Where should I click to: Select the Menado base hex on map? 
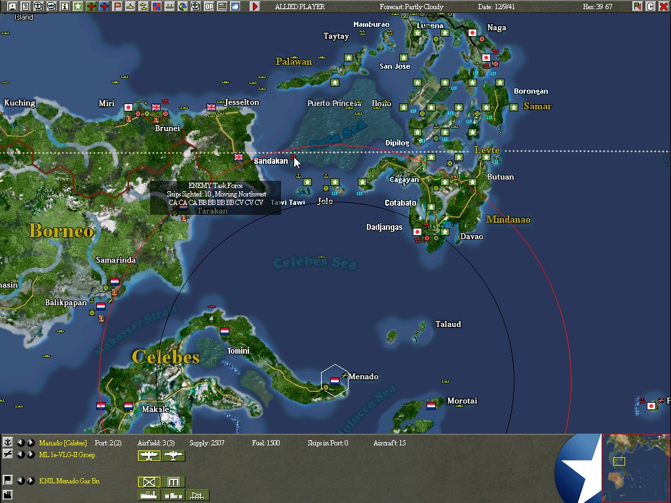tap(335, 381)
